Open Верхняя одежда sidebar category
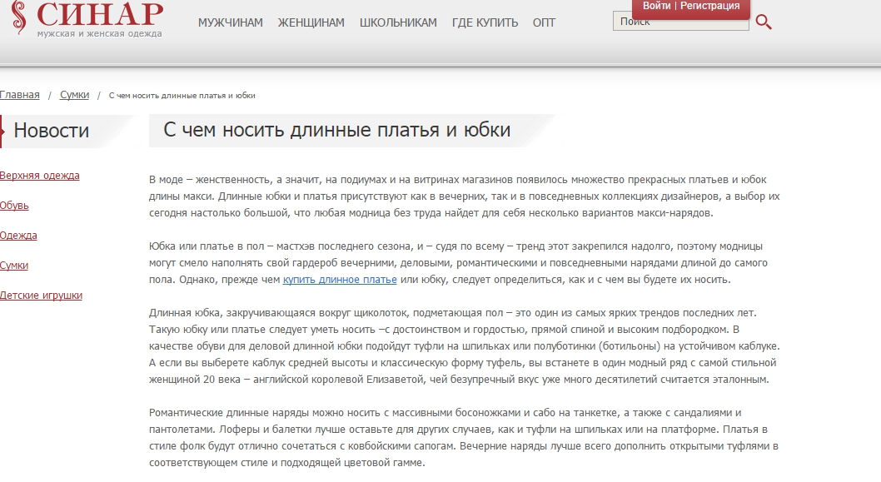This screenshot has height=482, width=881. click(x=39, y=176)
